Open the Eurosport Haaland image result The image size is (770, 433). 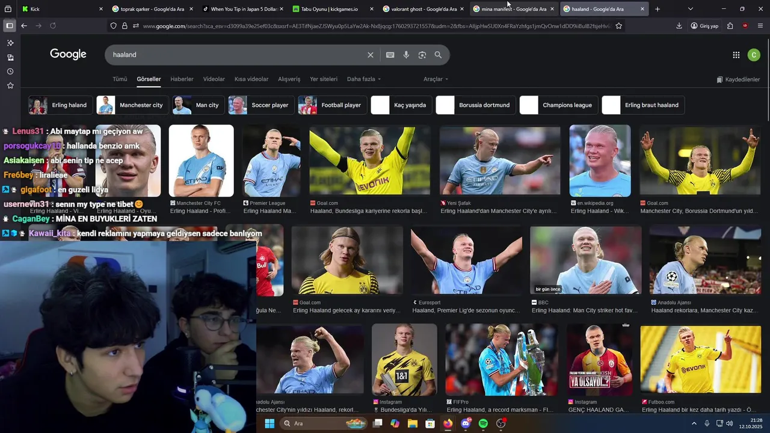click(x=466, y=260)
